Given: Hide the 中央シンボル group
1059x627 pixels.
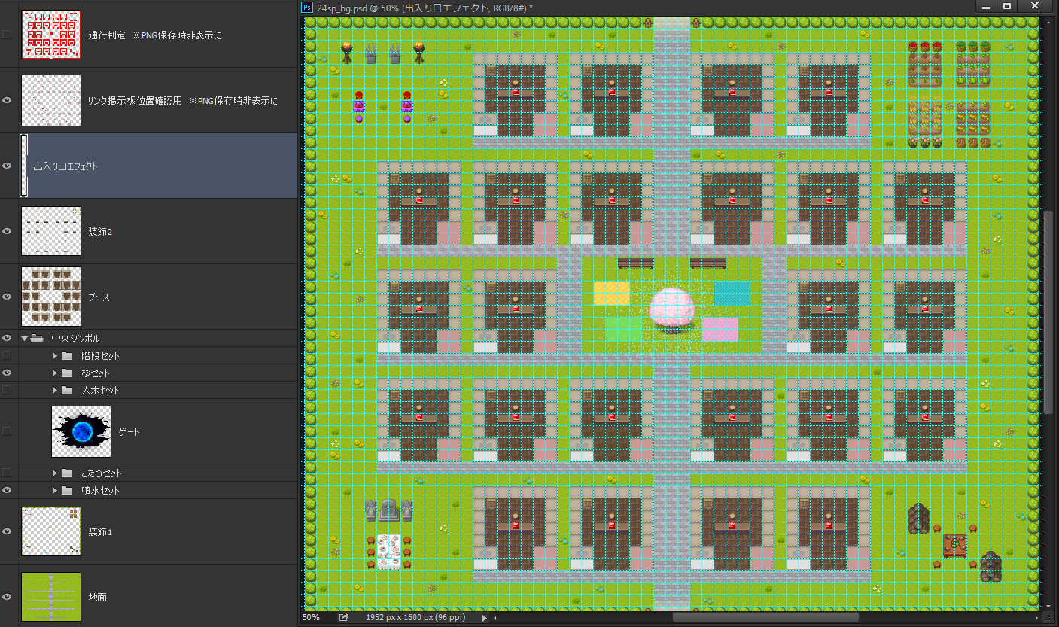Looking at the screenshot, I should [x=7, y=339].
